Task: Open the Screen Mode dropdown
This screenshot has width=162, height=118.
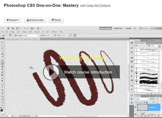Action: coord(39,28)
